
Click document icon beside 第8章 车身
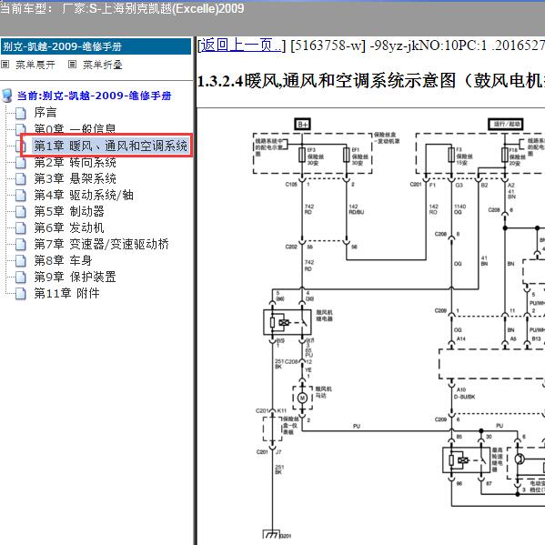pyautogui.click(x=21, y=261)
